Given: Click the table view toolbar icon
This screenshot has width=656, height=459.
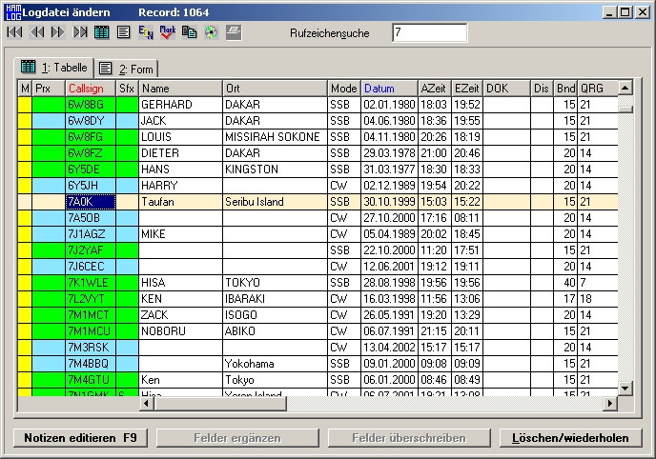Looking at the screenshot, I should click(102, 32).
